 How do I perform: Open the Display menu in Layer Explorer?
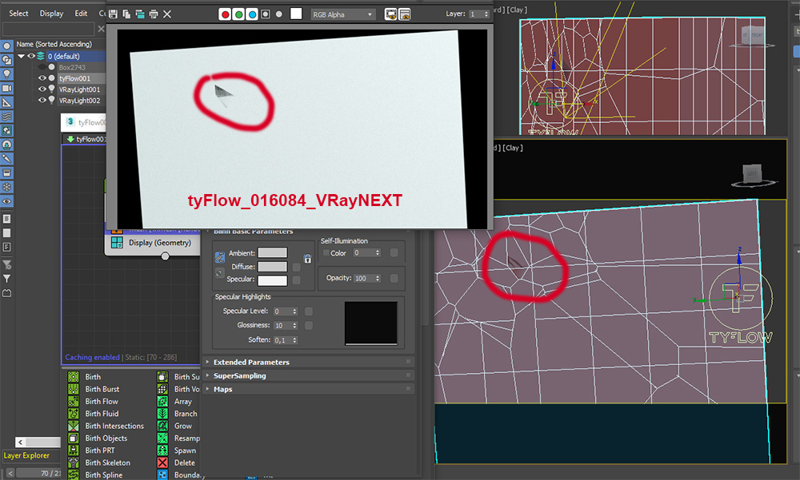click(51, 14)
